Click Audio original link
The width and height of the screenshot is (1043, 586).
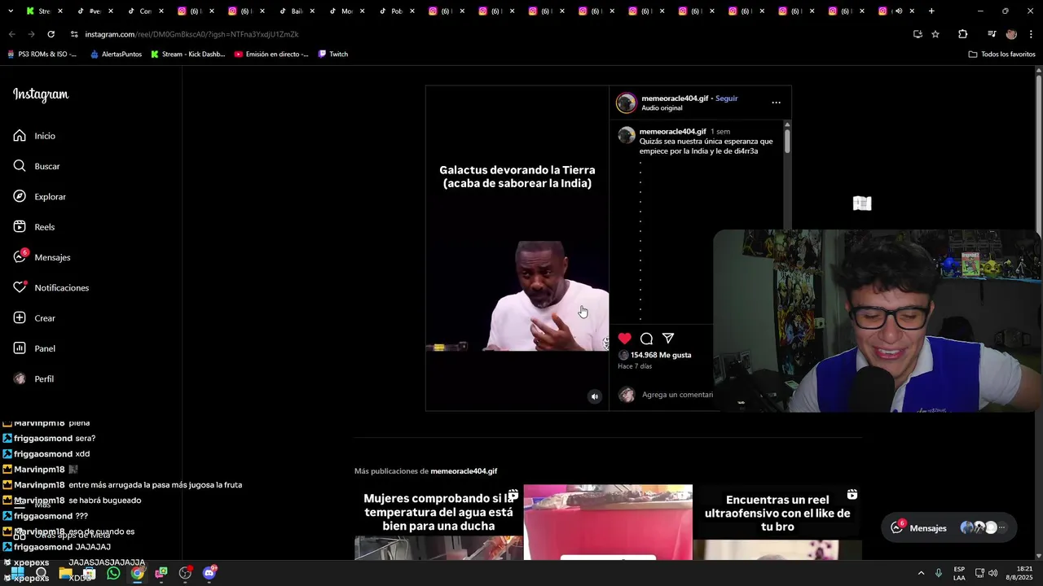(662, 108)
